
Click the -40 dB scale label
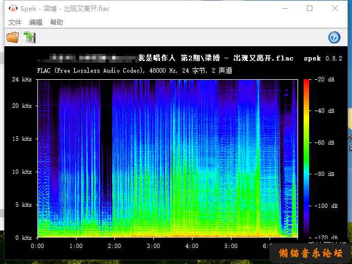click(x=324, y=111)
